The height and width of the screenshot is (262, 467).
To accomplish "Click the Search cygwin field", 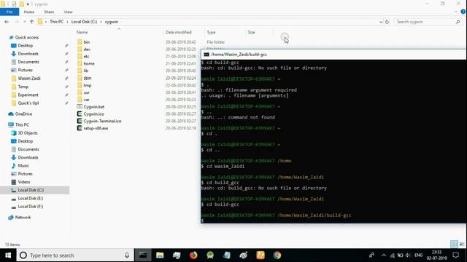I will coord(425,22).
